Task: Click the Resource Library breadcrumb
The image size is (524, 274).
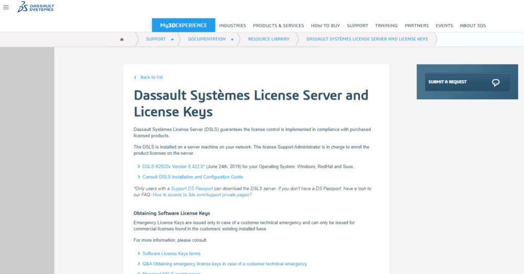Action: pos(269,39)
